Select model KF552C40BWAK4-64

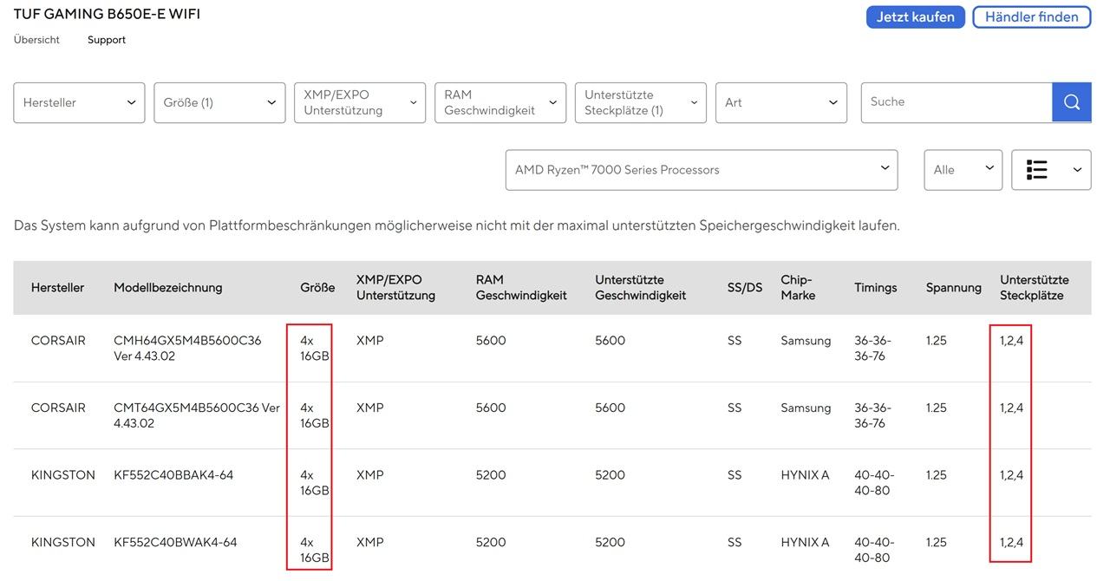point(175,543)
